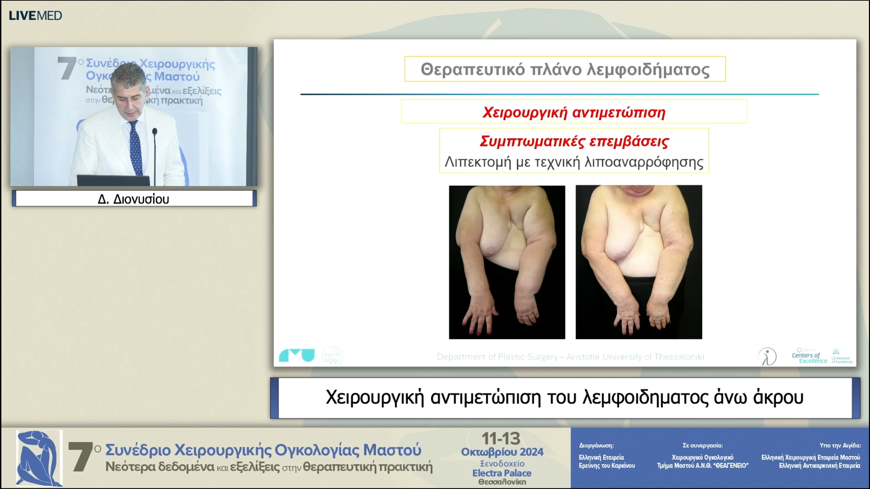Viewport: 870px width, 489px height.
Task: Click the large number 7 in bottom banner
Action: [81, 457]
